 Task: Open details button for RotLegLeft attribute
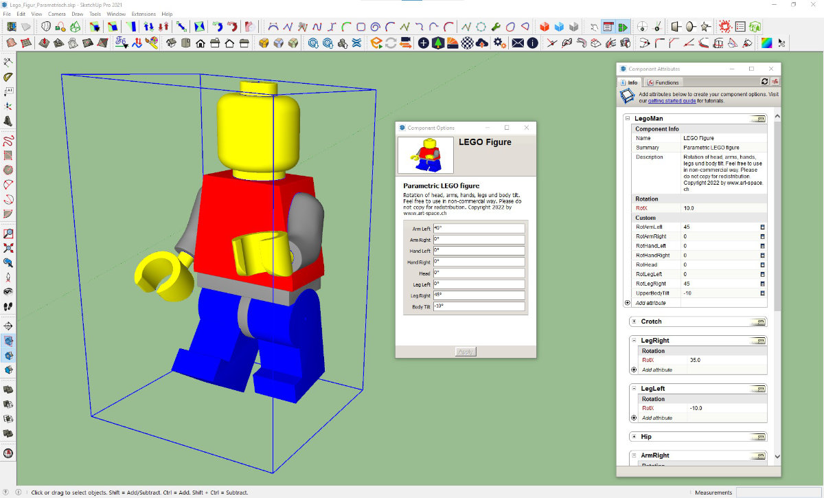click(762, 274)
